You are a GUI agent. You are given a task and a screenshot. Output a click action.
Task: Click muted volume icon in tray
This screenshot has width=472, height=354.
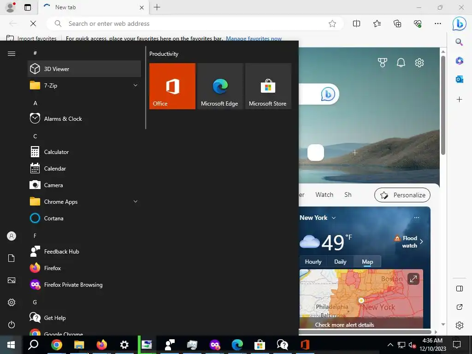(x=412, y=345)
